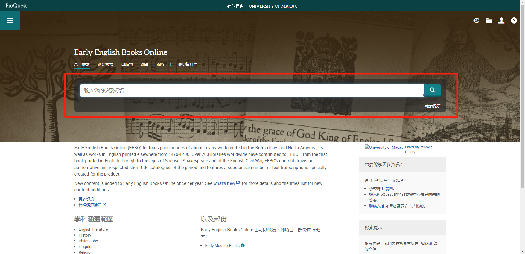Click the ProQuest logo
The image size is (525, 254).
tap(16, 5)
